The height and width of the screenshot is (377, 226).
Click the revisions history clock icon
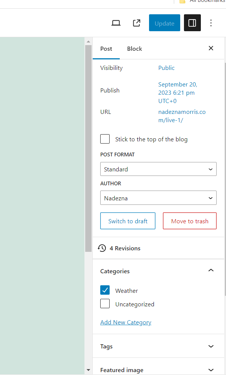point(102,248)
